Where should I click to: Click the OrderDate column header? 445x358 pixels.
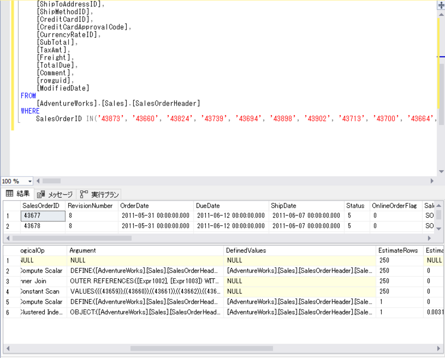coord(156,206)
